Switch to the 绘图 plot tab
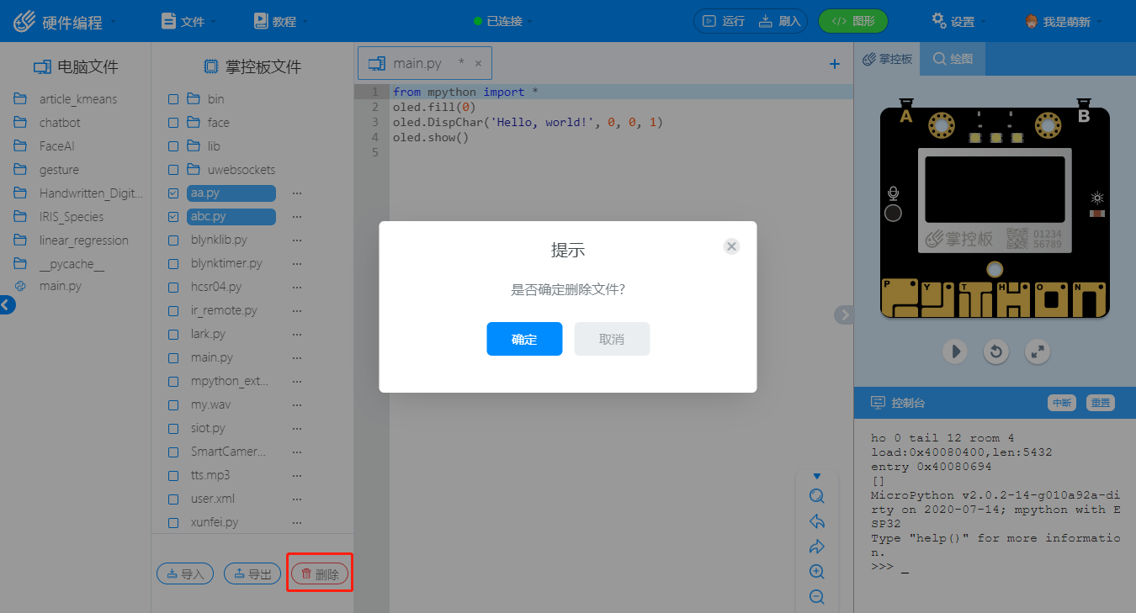The height and width of the screenshot is (613, 1136). 953,59
